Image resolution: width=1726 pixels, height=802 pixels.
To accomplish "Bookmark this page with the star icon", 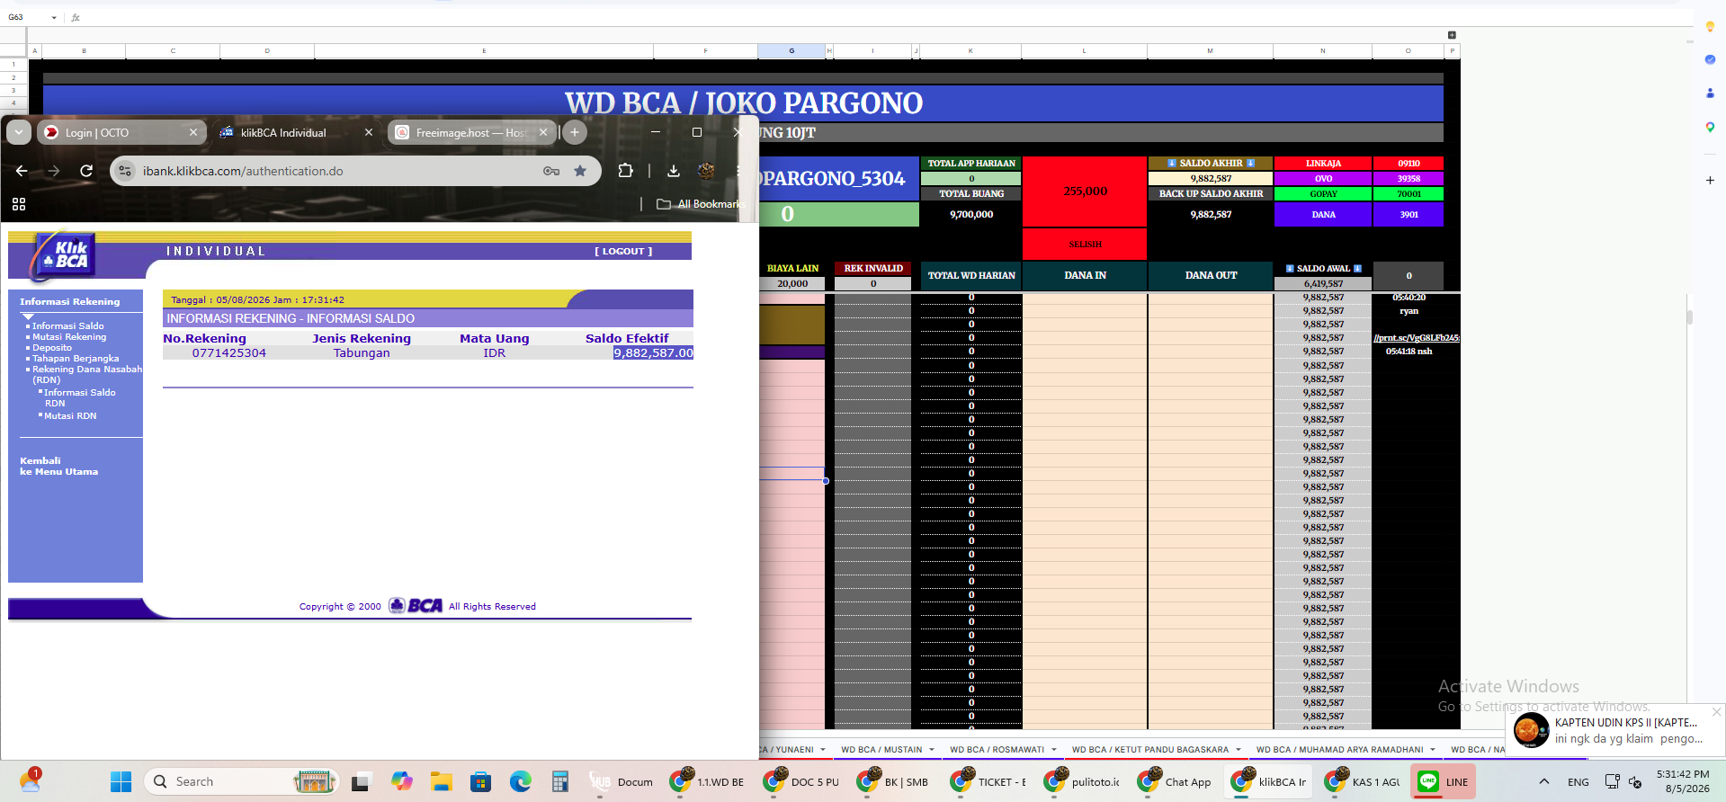I will coord(580,171).
